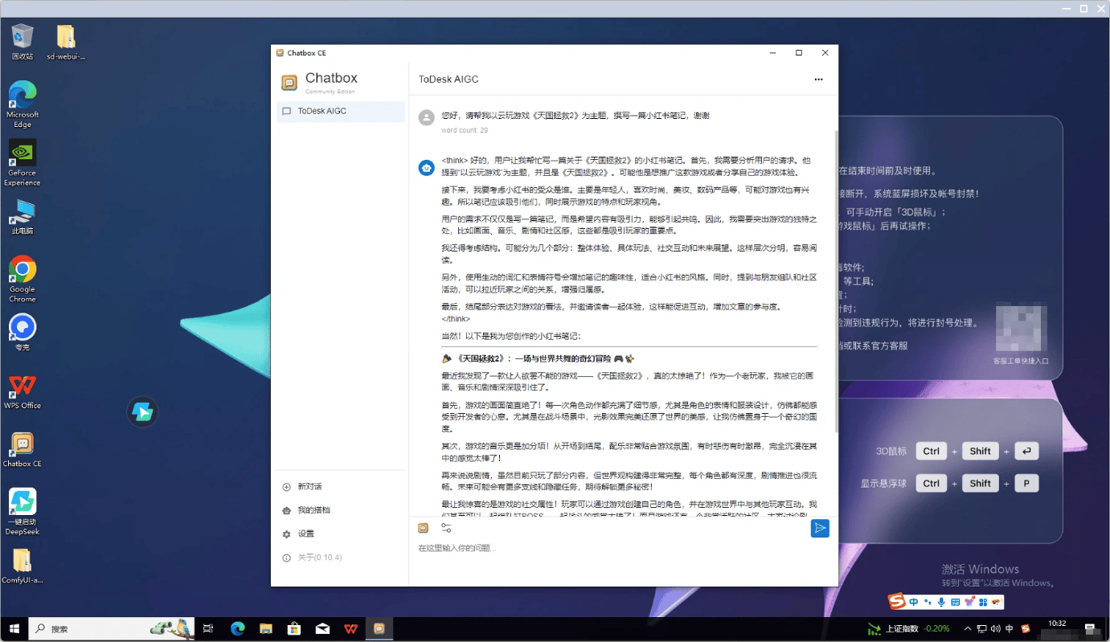Open the Recycle Bin desktop icon
1110x642 pixels.
point(23,42)
